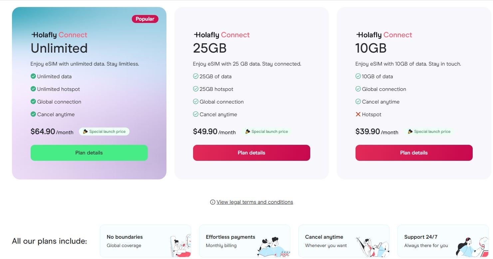Open Plan details for Unlimited plan

tap(89, 153)
